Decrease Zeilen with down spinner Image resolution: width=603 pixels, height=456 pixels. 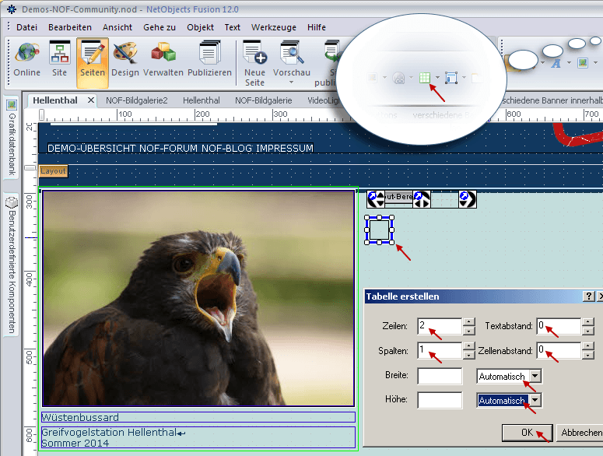coord(469,331)
